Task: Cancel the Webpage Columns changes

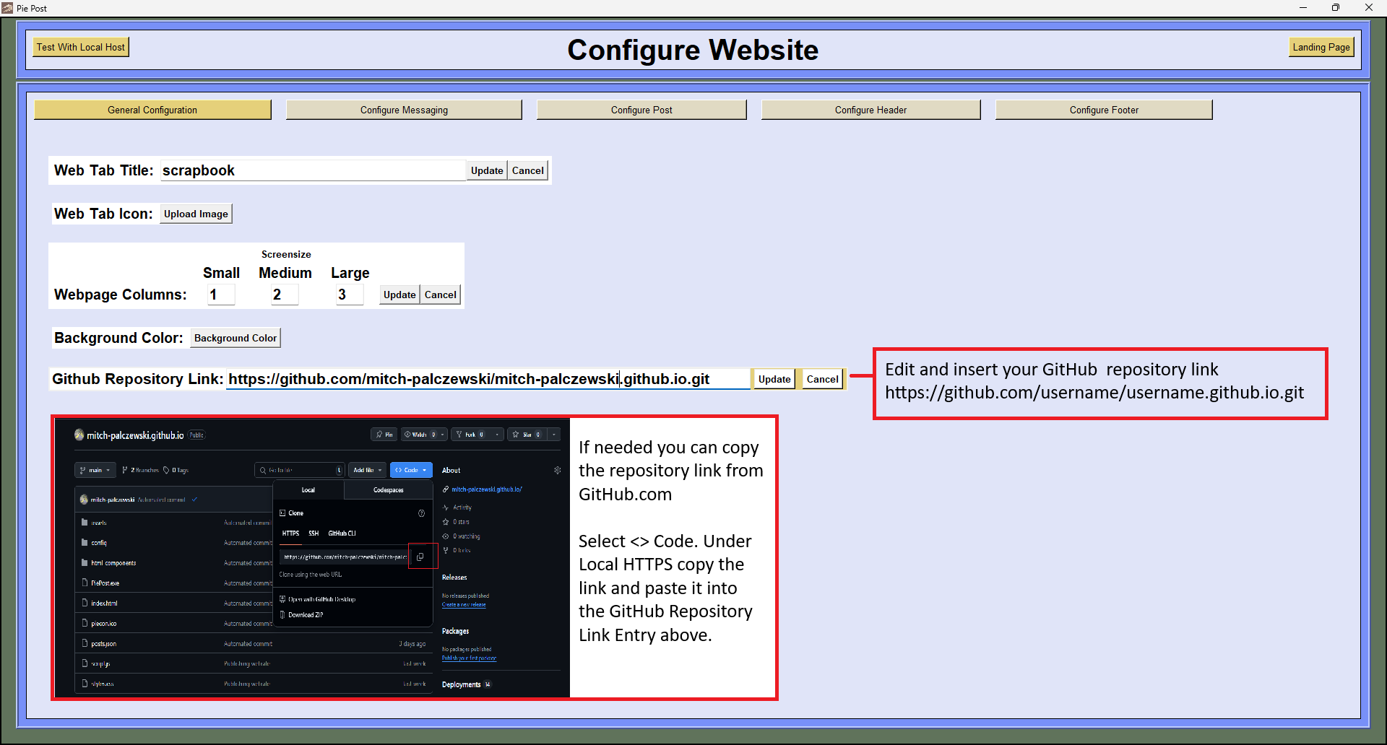Action: [x=441, y=295]
